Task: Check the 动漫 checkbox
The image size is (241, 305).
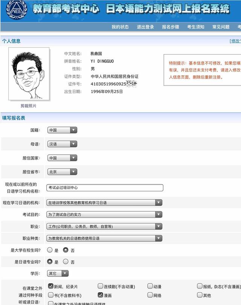Action: tap(150, 286)
